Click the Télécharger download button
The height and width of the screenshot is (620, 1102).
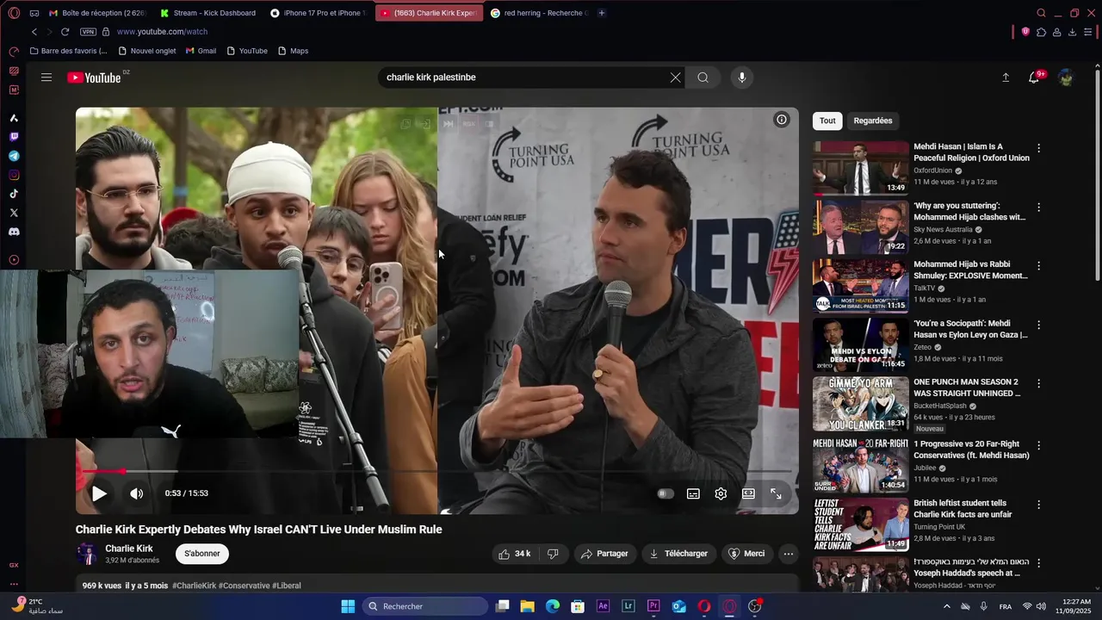[x=678, y=554]
